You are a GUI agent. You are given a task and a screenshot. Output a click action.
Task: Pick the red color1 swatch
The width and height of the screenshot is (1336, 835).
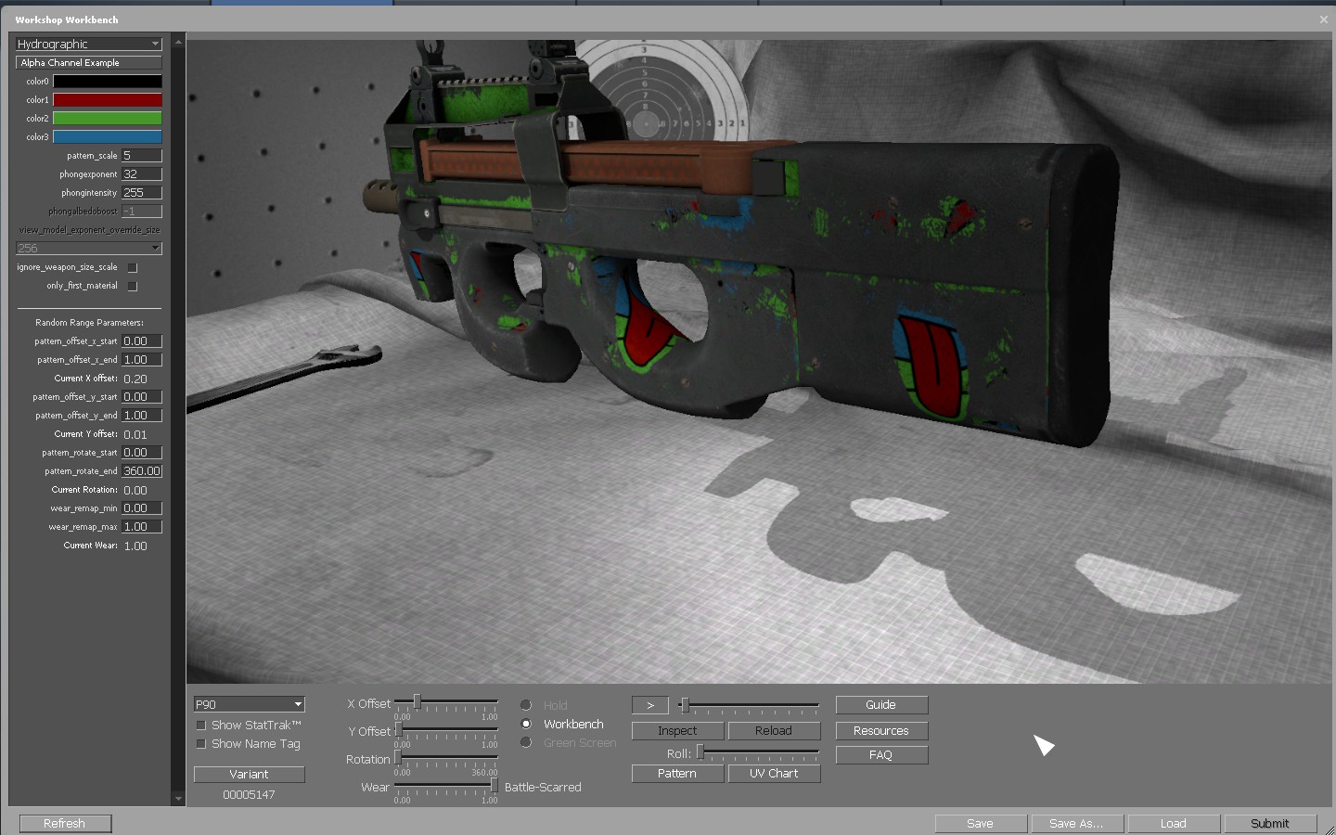[108, 99]
